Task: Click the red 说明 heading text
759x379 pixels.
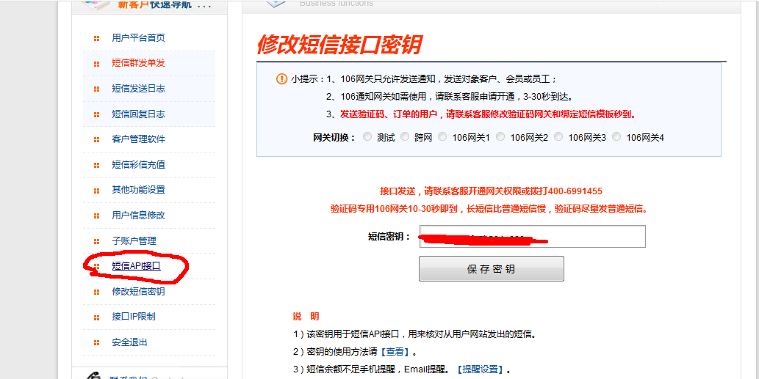Action: 306,317
